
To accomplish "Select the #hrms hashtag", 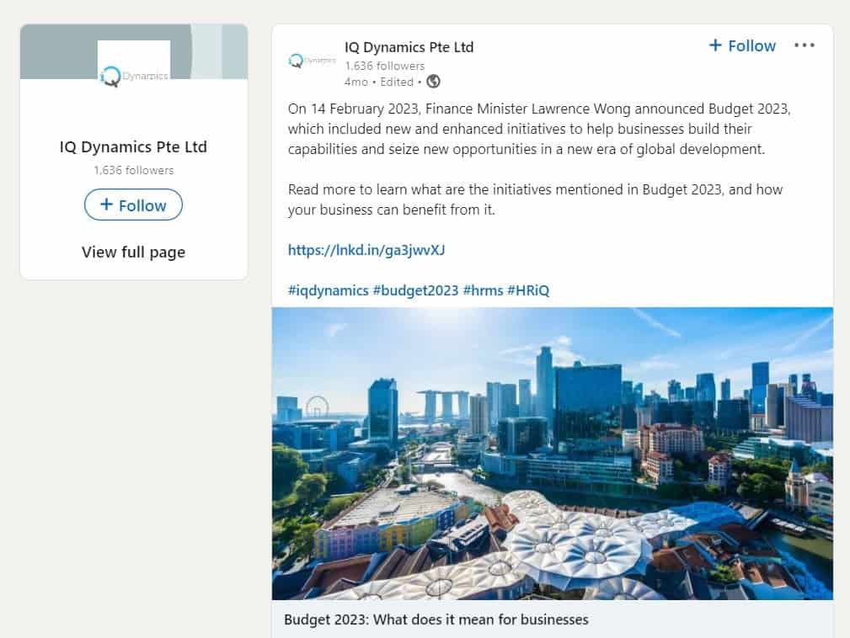I will 483,290.
